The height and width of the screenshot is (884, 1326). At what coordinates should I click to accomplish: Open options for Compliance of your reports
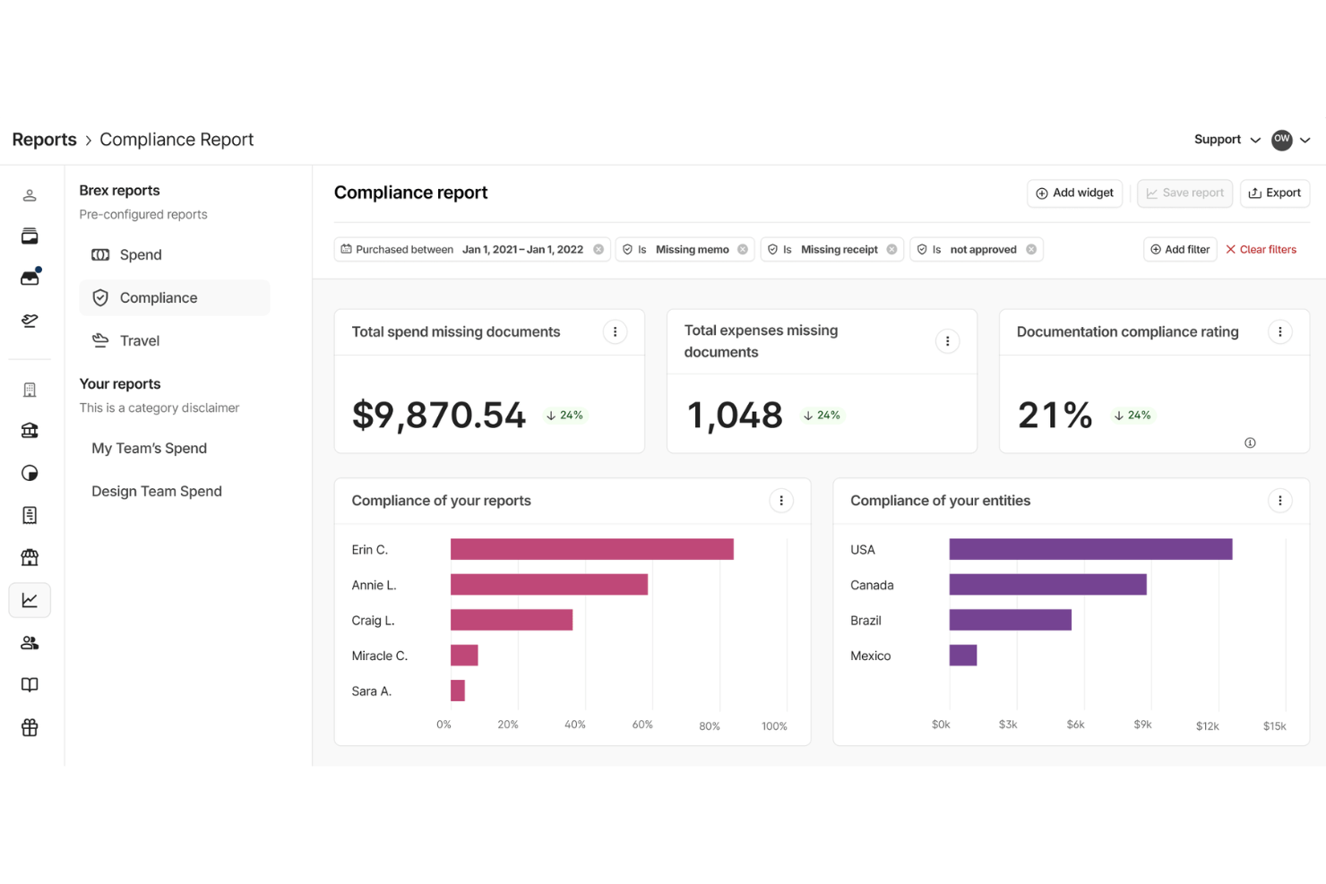coord(781,501)
